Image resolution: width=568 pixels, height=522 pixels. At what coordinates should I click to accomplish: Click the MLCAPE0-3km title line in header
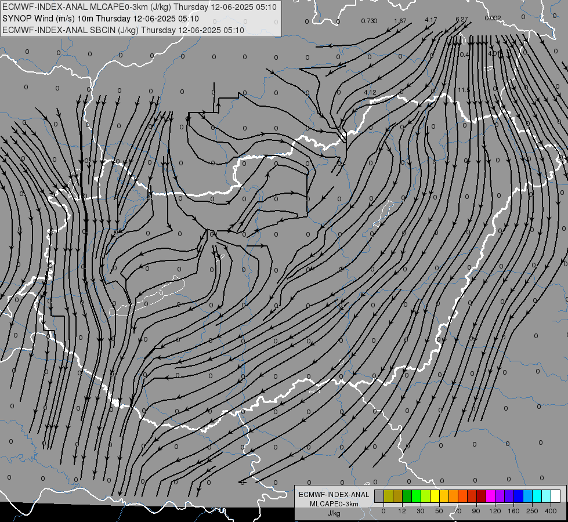pyautogui.click(x=139, y=7)
